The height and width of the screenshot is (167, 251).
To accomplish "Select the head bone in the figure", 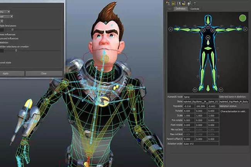I will pyautogui.click(x=208, y=19).
